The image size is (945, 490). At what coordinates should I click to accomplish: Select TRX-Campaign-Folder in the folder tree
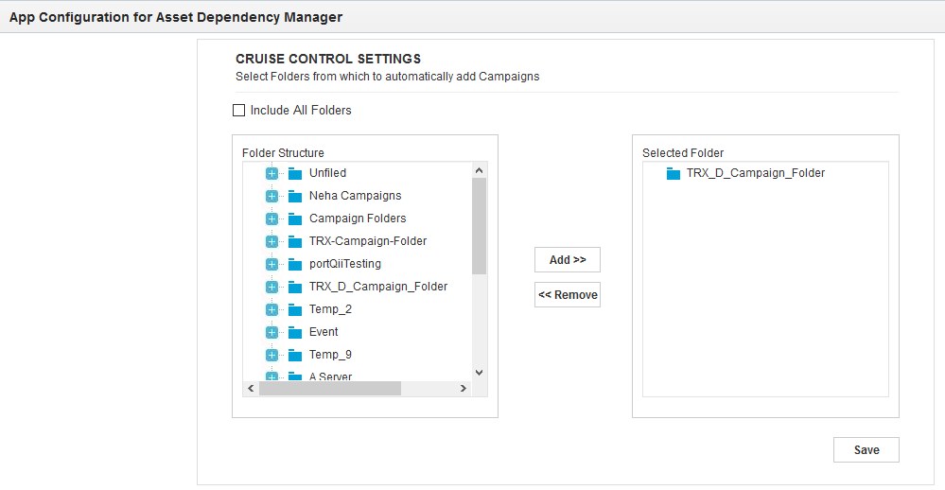coord(367,241)
